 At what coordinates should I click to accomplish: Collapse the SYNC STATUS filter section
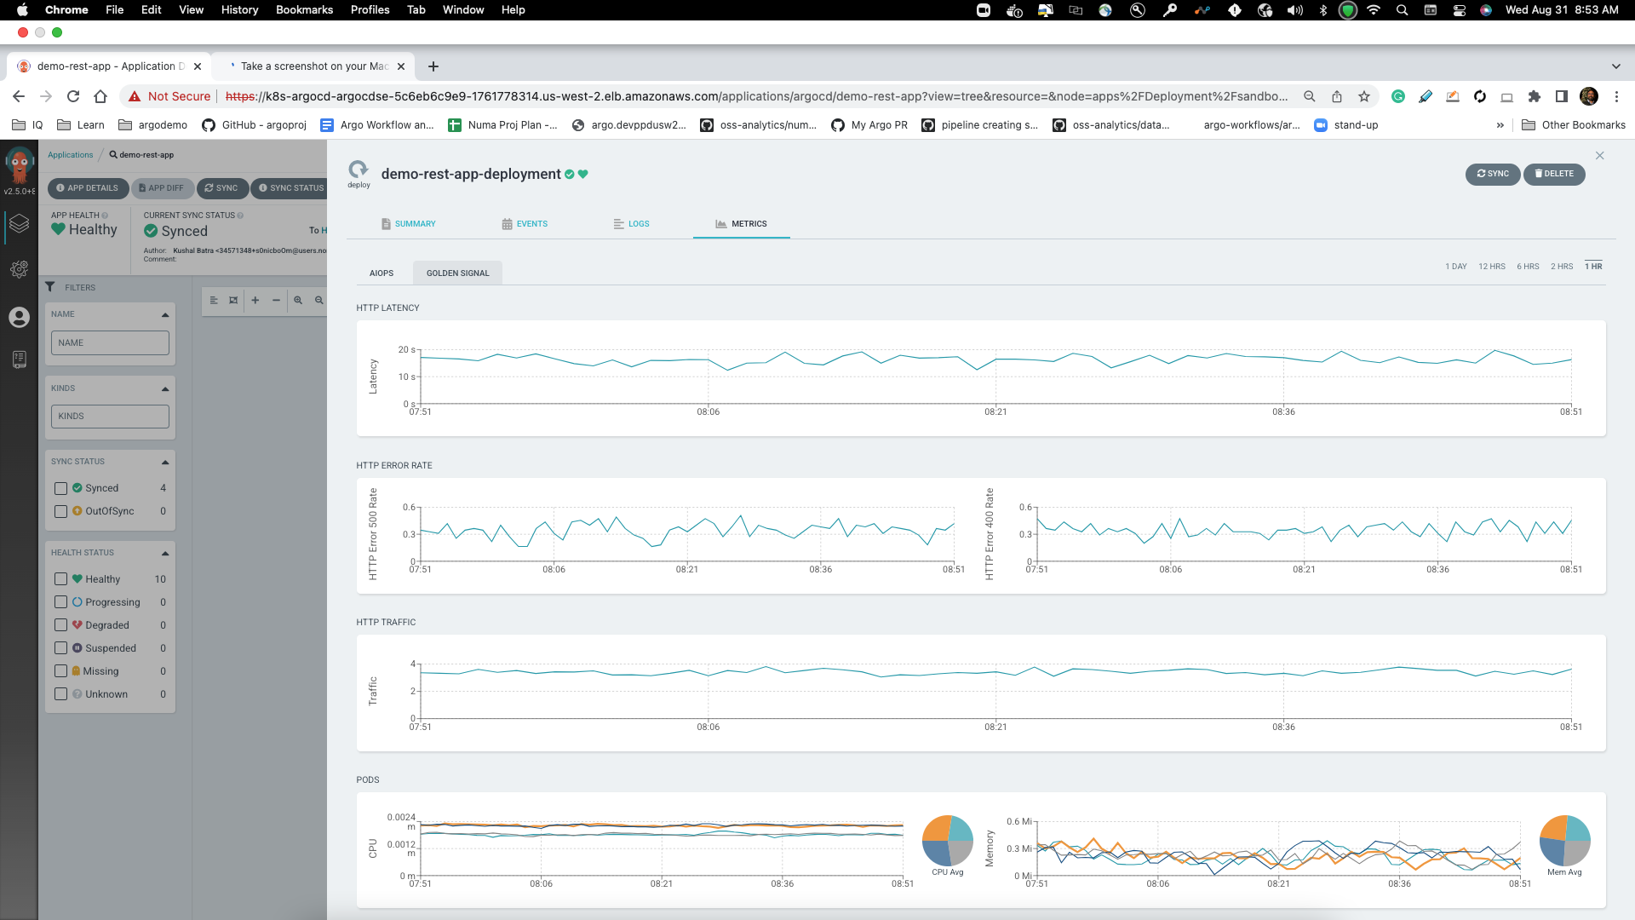pos(165,462)
